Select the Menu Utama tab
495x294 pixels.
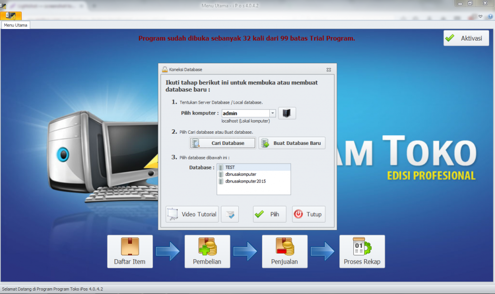pyautogui.click(x=15, y=25)
